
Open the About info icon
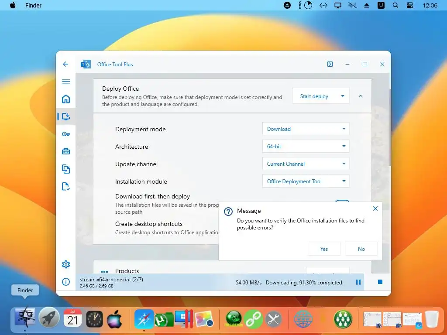[x=66, y=282]
